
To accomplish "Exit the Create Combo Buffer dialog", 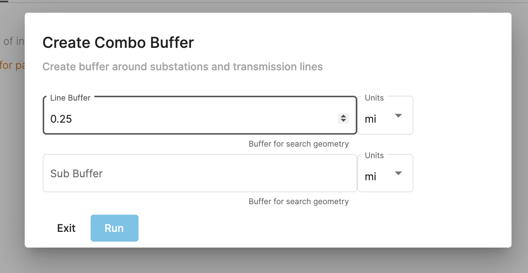I will [66, 228].
